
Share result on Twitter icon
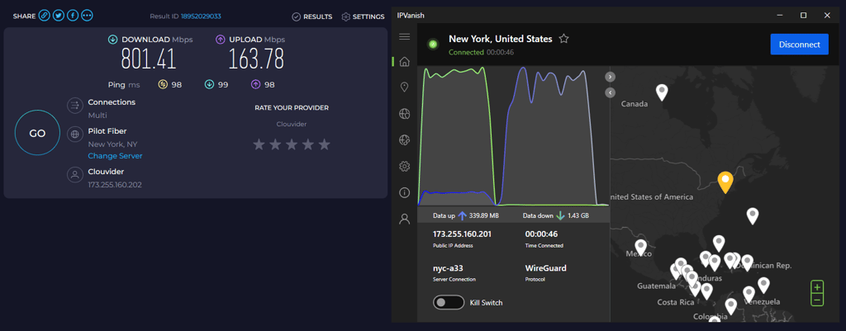[x=59, y=17]
